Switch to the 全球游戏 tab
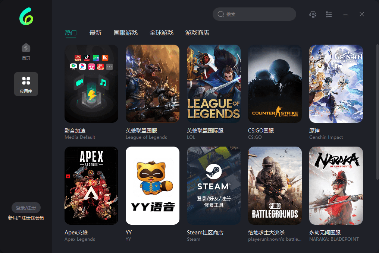379x253 pixels. [x=162, y=33]
